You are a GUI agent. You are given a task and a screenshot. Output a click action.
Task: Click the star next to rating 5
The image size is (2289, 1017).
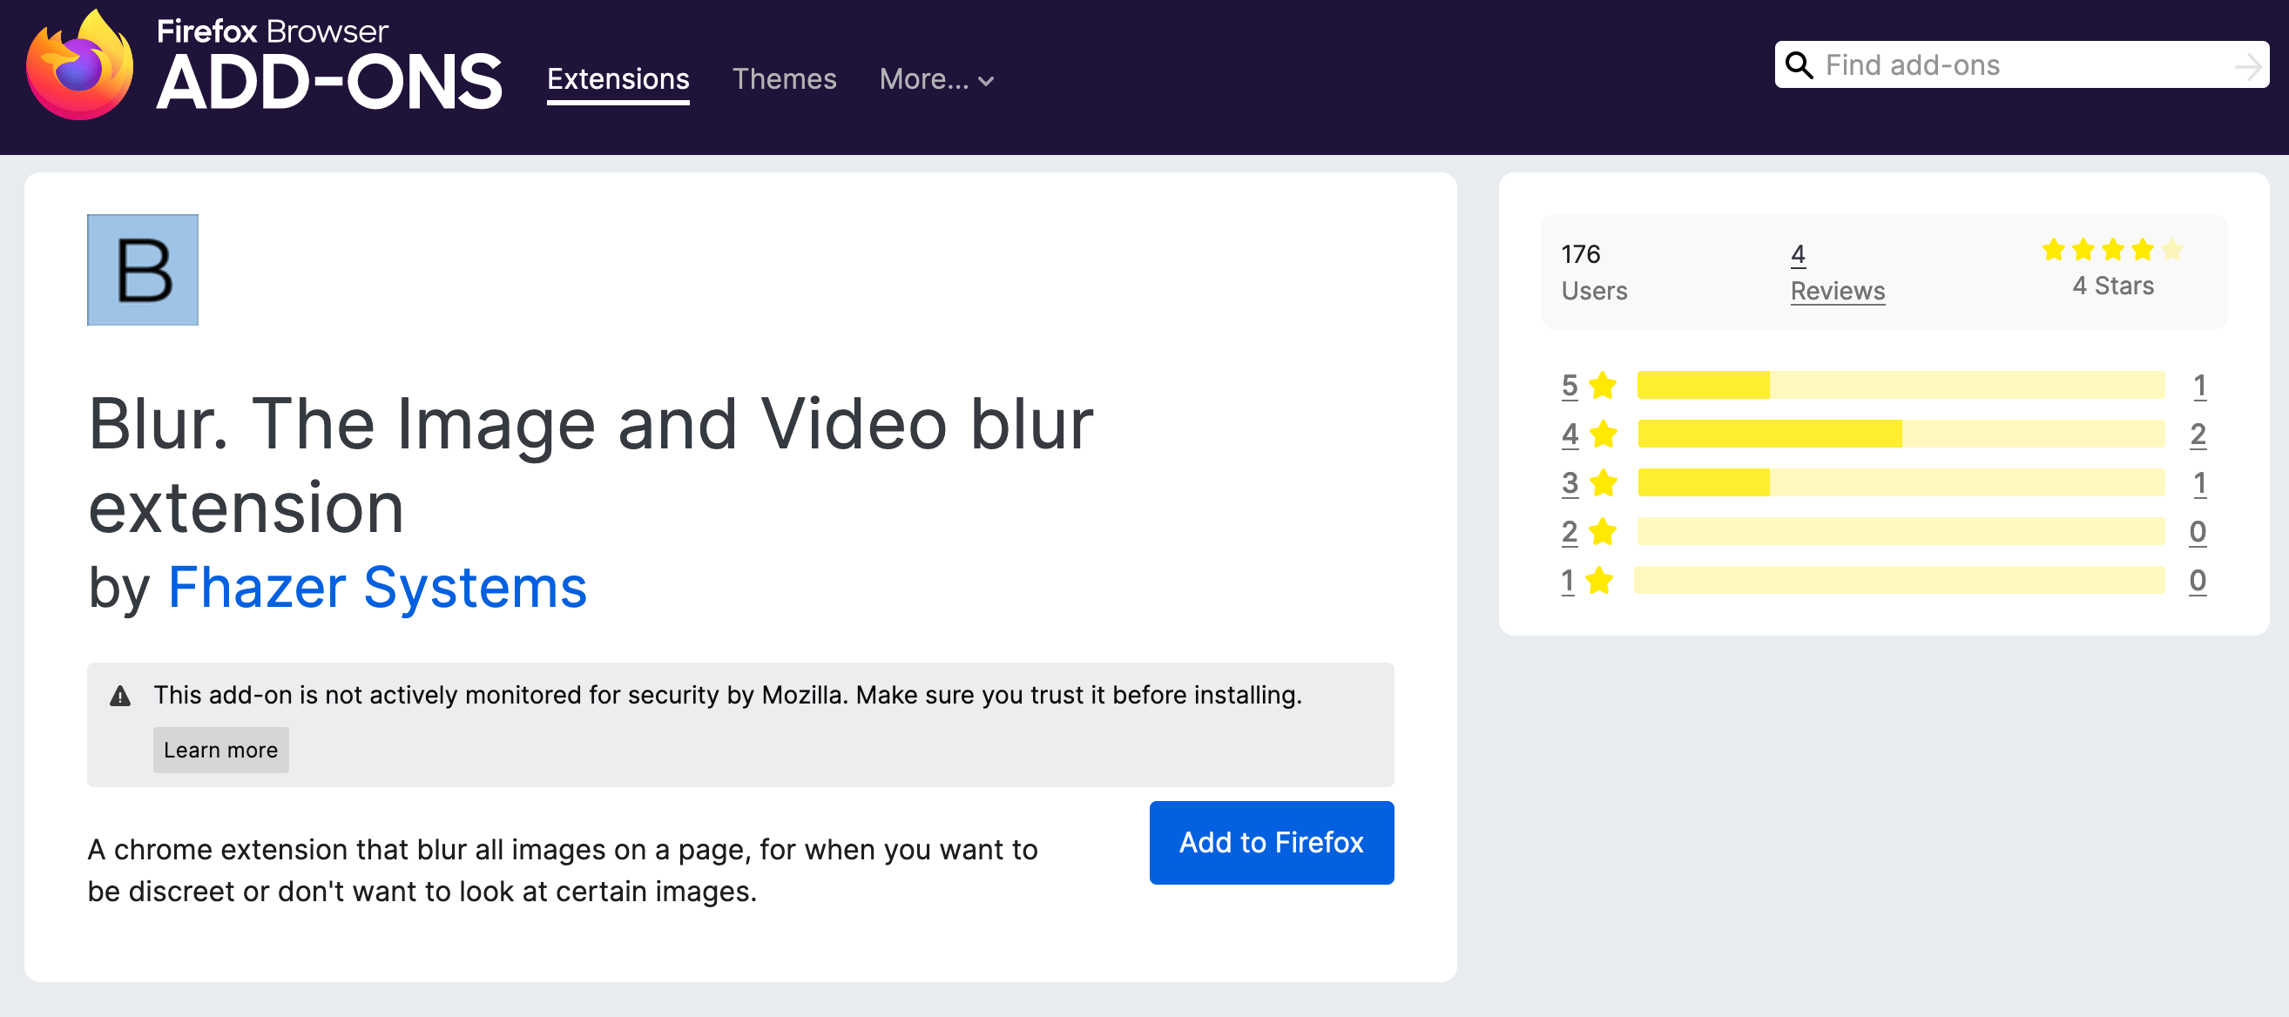[x=1603, y=386]
